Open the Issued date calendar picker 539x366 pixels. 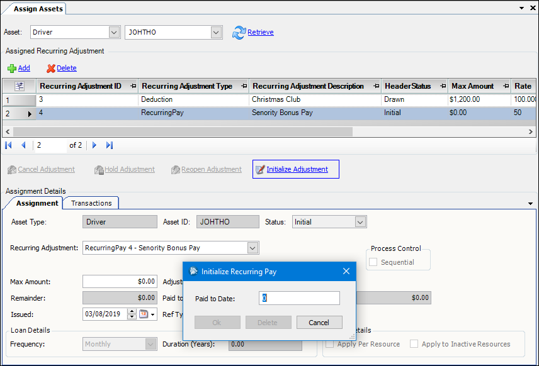144,314
